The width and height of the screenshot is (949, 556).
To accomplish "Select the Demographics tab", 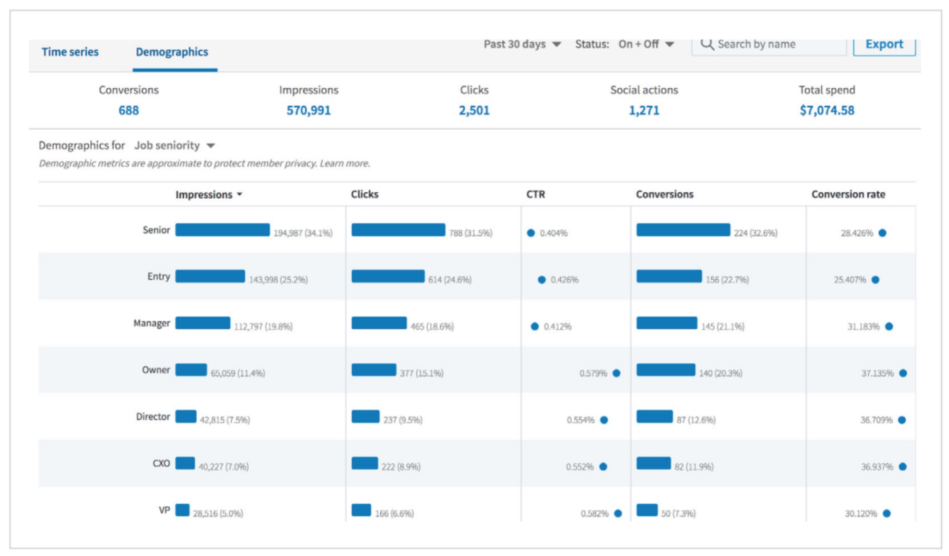I will [172, 52].
